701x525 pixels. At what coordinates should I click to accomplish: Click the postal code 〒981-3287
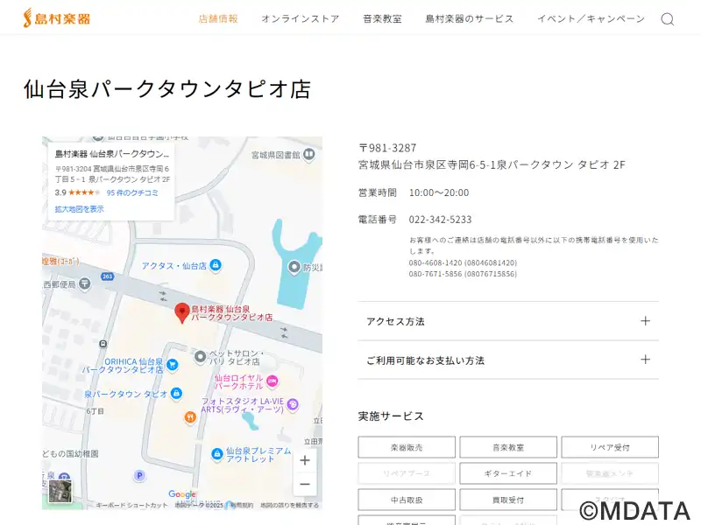(387, 148)
